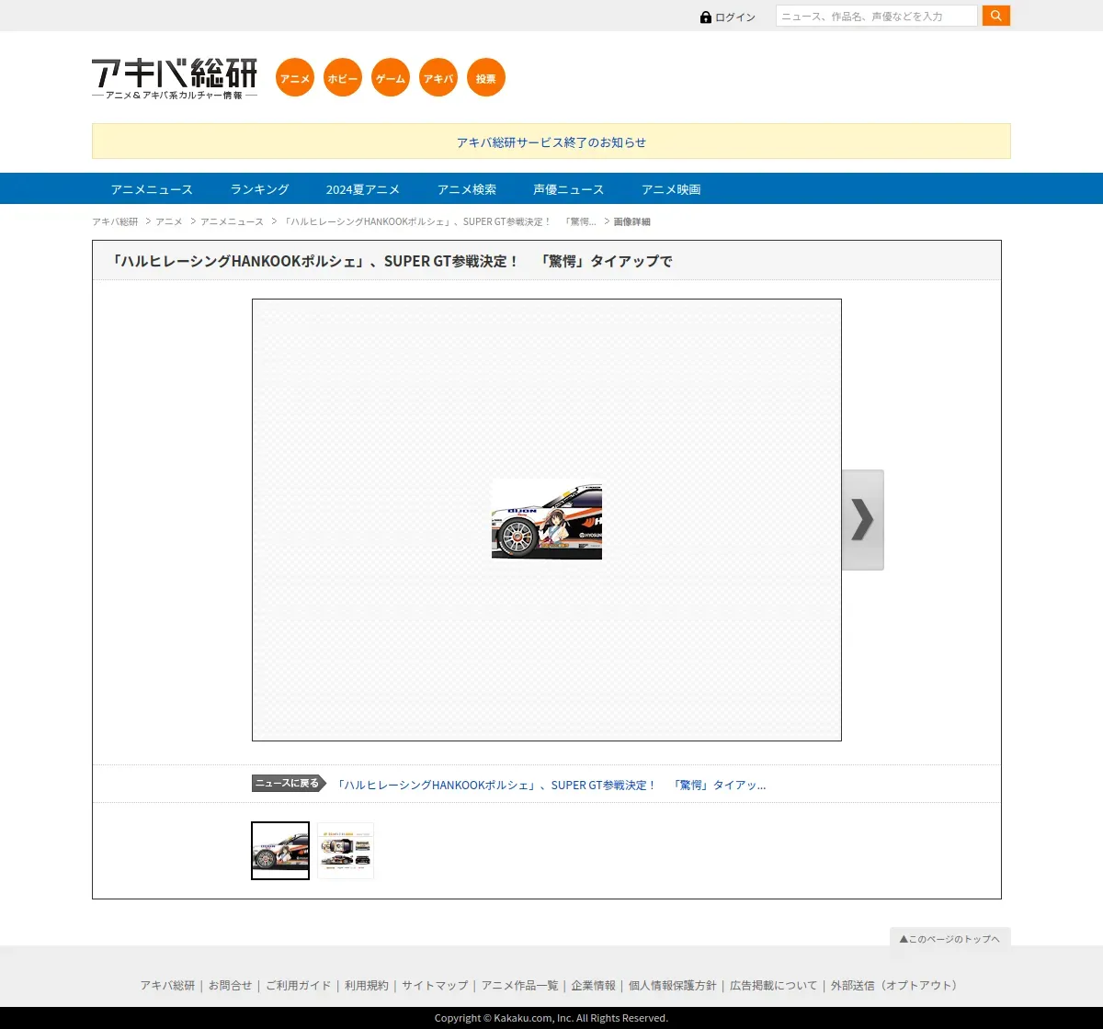The height and width of the screenshot is (1029, 1103).
Task: Open footer 外部送信(オプトアウト) link
Action: click(896, 985)
